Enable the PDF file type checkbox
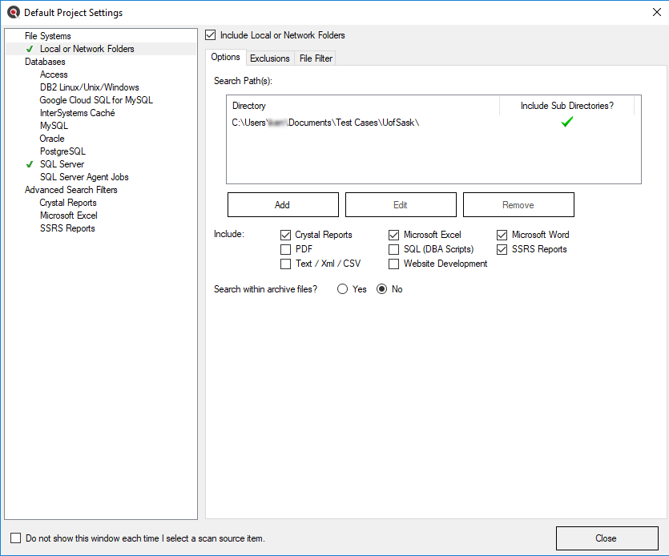The height and width of the screenshot is (556, 669). click(x=285, y=249)
